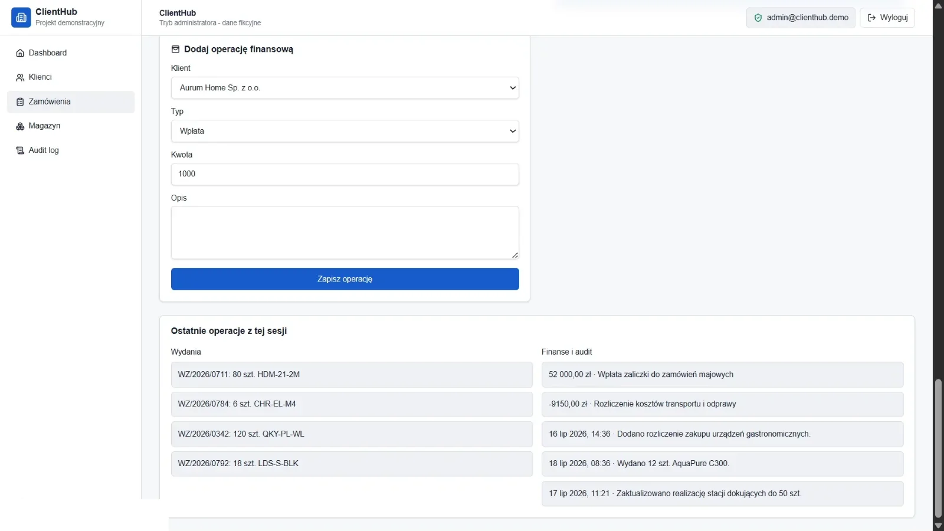Click inside the Opis text area

tap(345, 232)
